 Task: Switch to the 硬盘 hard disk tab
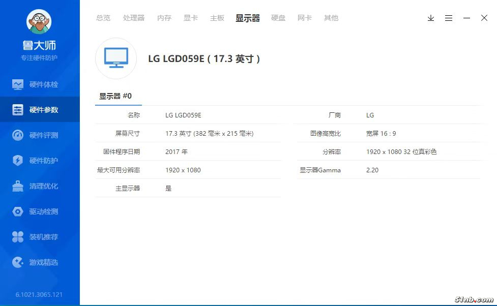pyautogui.click(x=278, y=18)
